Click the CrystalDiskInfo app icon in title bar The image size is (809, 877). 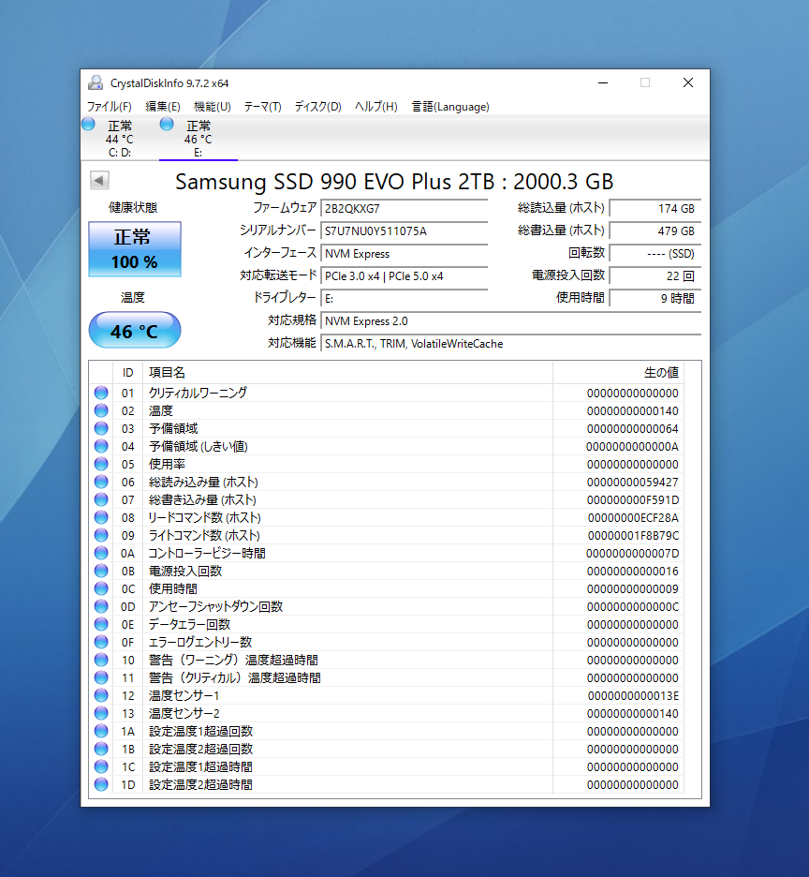click(x=96, y=82)
